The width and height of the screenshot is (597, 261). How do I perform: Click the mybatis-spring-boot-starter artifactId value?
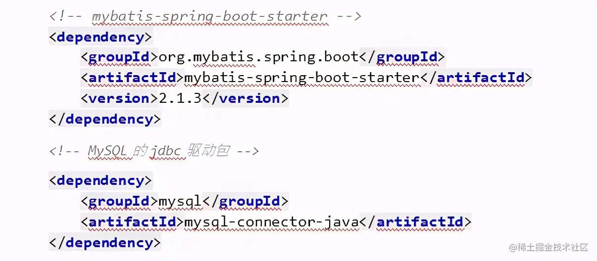(301, 78)
